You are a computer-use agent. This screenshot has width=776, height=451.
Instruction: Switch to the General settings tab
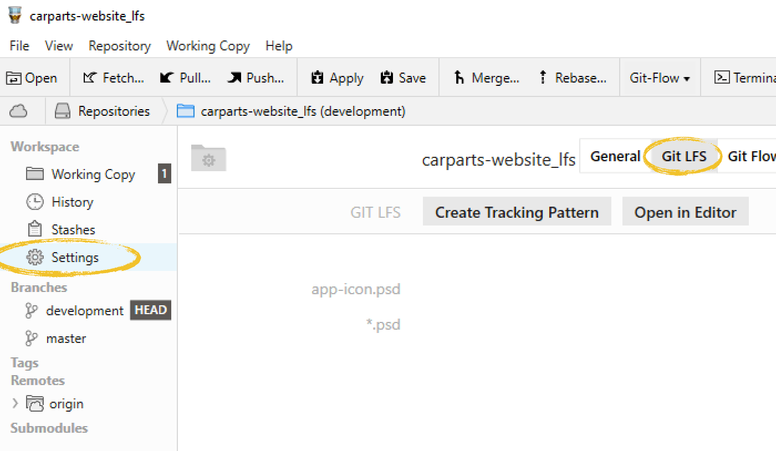click(x=615, y=156)
